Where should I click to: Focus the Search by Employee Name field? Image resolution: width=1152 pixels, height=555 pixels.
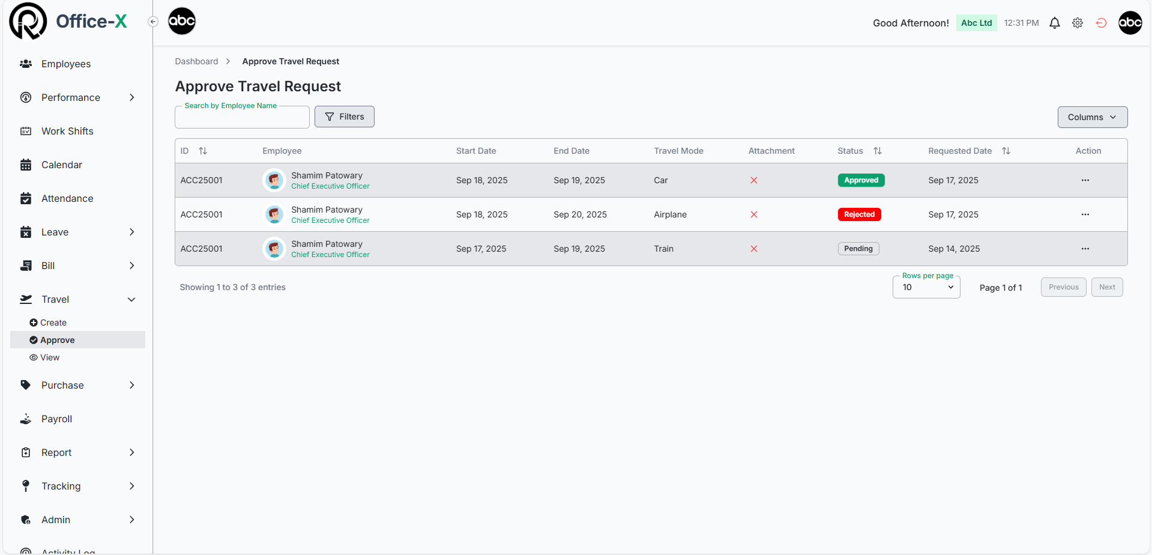coord(242,118)
